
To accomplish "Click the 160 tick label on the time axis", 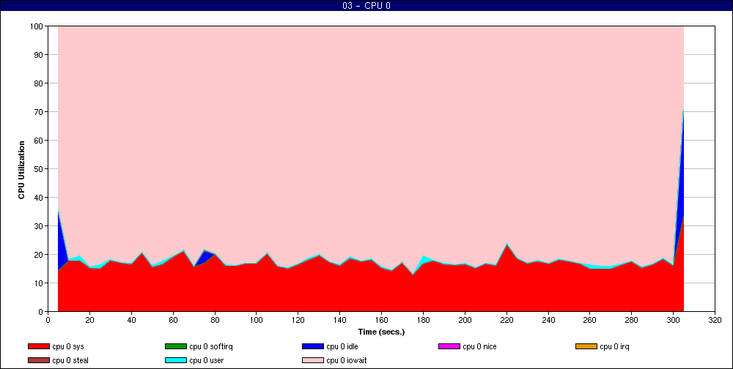I will click(x=381, y=319).
